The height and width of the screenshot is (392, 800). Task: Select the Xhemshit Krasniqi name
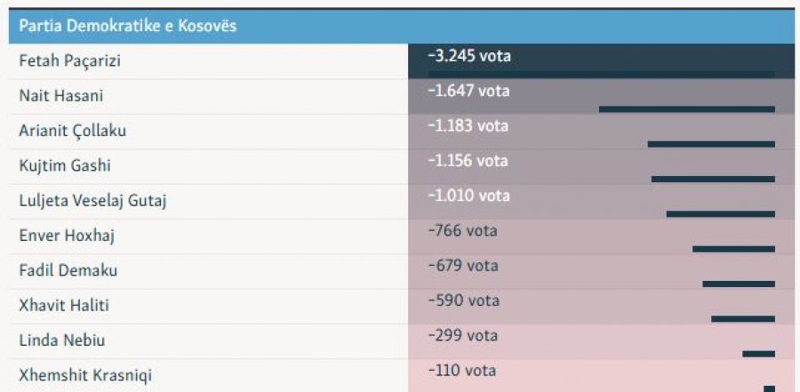(79, 375)
